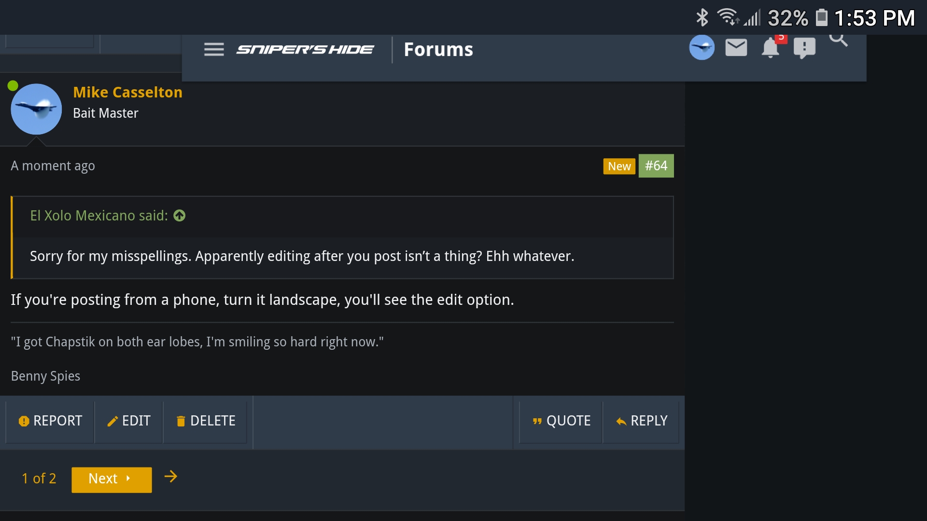Click DELETE button on post #64
Screen dimensions: 927x521
[x=204, y=420]
